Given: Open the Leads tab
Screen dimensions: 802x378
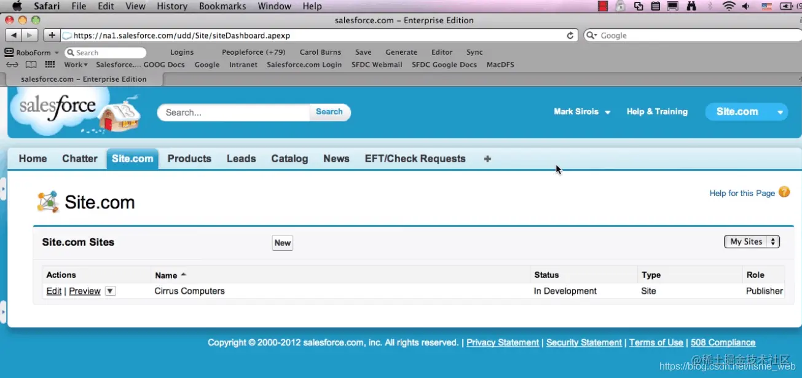Looking at the screenshot, I should click(x=241, y=159).
